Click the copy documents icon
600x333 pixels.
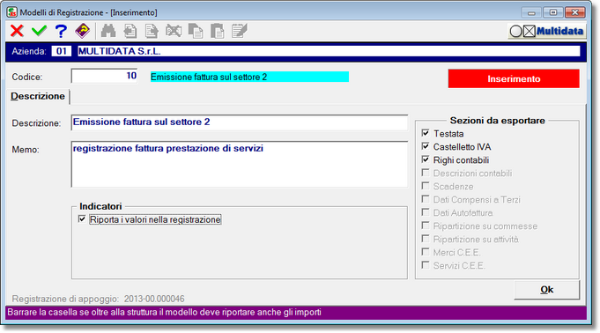tap(196, 31)
